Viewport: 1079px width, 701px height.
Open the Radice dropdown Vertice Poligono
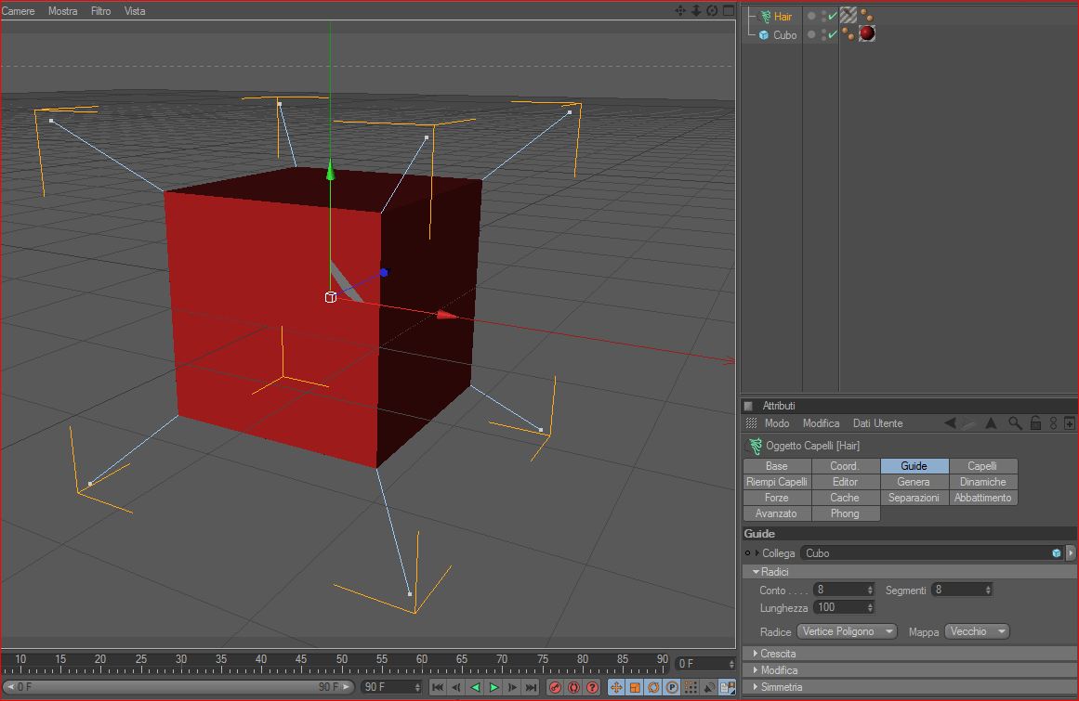tap(847, 631)
